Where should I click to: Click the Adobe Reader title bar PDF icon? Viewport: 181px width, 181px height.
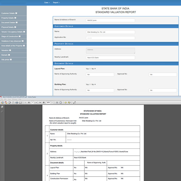point(1,97)
